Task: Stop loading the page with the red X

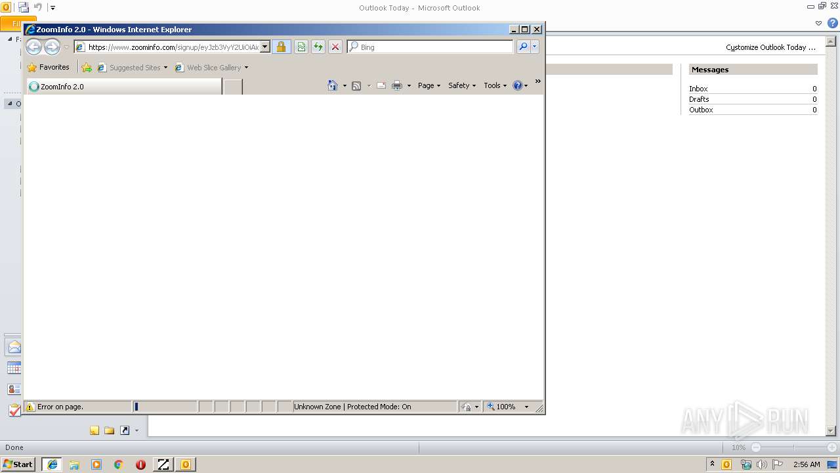Action: pos(335,47)
